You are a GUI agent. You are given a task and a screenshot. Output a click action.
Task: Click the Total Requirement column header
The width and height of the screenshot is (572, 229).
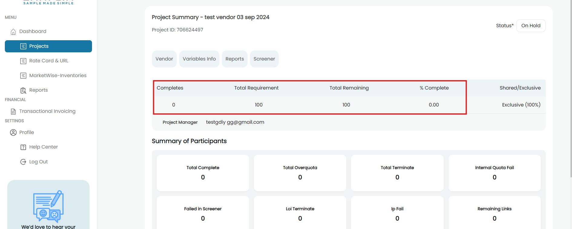[x=256, y=88]
